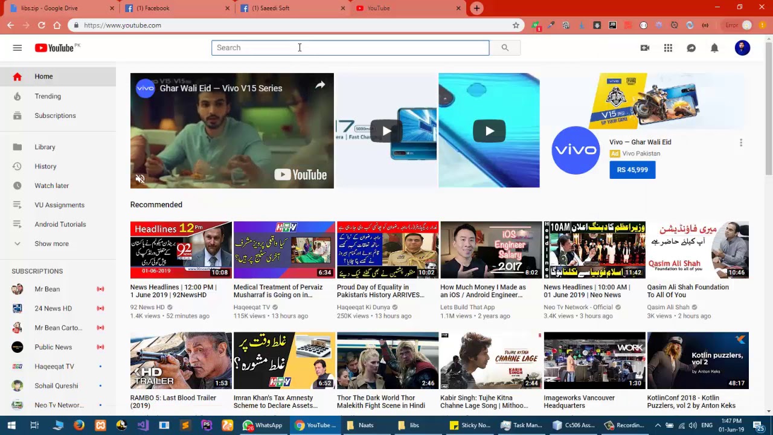Open the account avatar menu

click(742, 48)
